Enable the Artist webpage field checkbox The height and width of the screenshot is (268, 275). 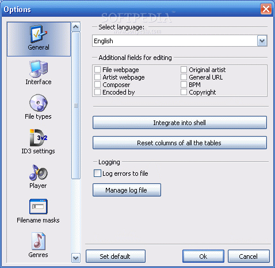click(x=97, y=77)
